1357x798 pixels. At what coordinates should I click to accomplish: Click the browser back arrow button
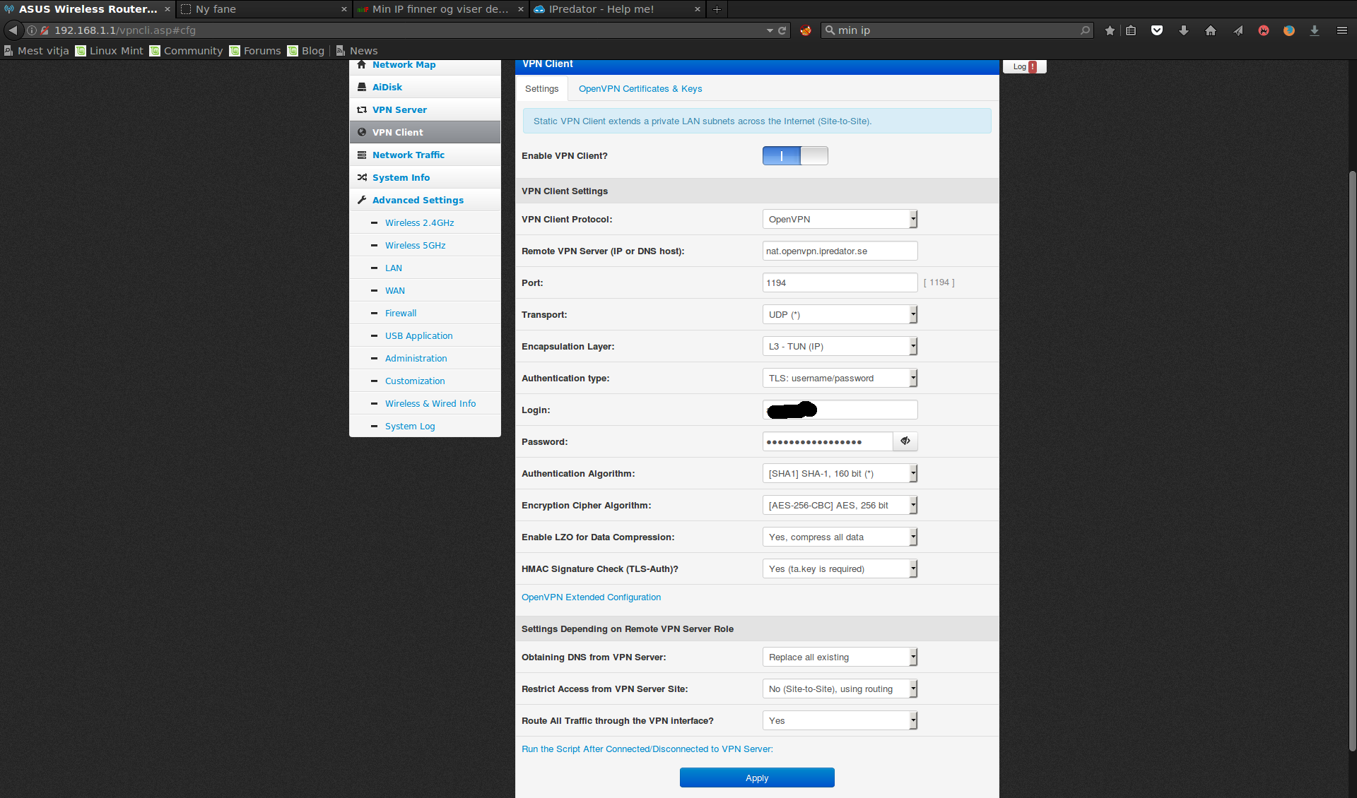(x=13, y=30)
